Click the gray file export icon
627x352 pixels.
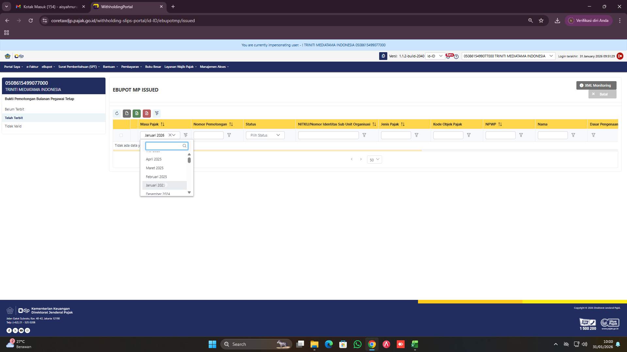point(127,113)
